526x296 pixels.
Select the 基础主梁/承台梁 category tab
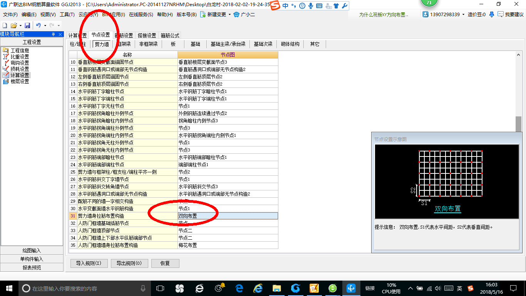228,44
